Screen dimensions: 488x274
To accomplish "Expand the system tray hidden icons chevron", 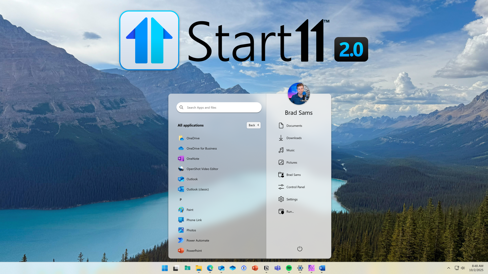I will (449, 268).
